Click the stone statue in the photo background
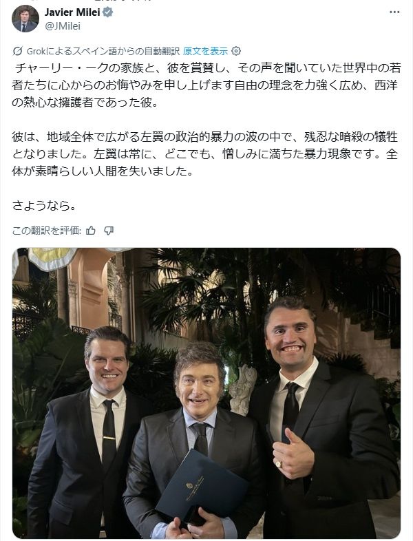This screenshot has height=541, width=413. pos(244,390)
